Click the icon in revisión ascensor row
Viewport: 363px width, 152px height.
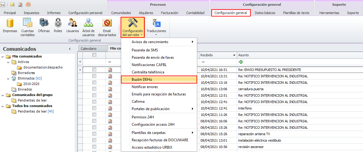[x=110, y=147]
